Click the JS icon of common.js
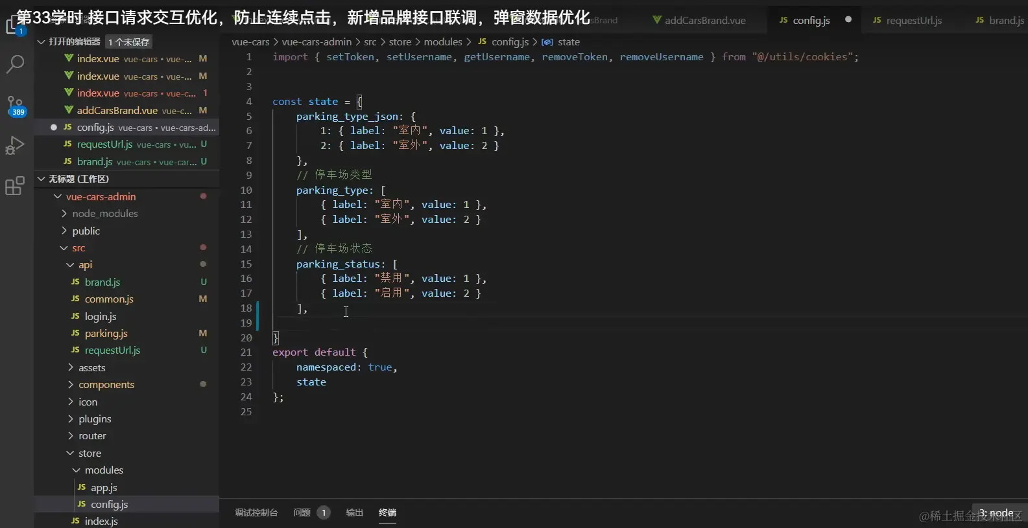This screenshot has width=1028, height=528. tap(75, 299)
